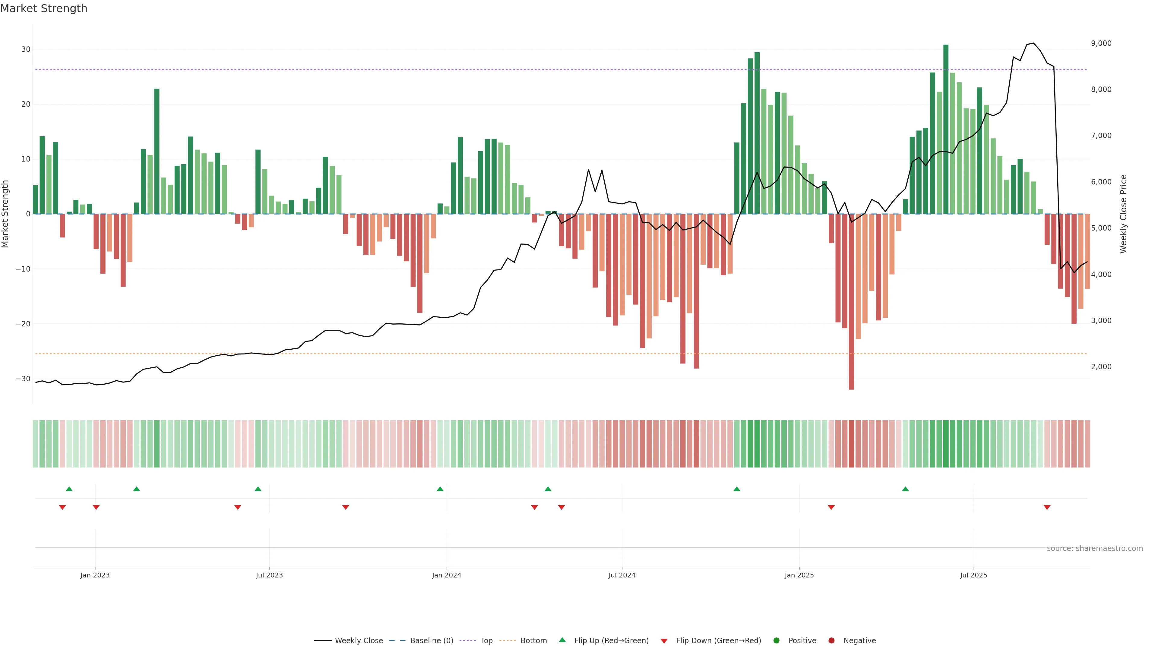Click the dark red Negative legend dot
This screenshot has width=1158, height=651.
(x=831, y=641)
